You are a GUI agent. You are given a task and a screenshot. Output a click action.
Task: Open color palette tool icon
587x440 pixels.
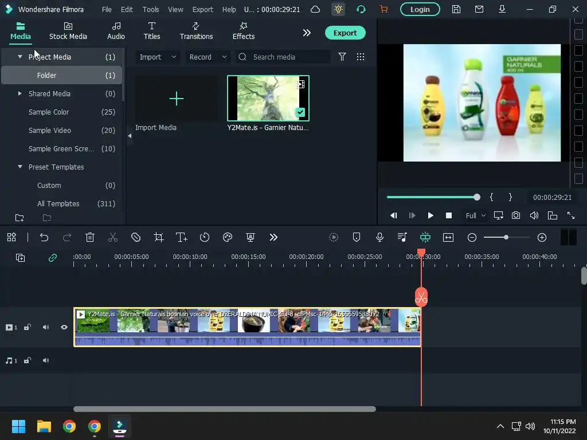[x=228, y=237]
